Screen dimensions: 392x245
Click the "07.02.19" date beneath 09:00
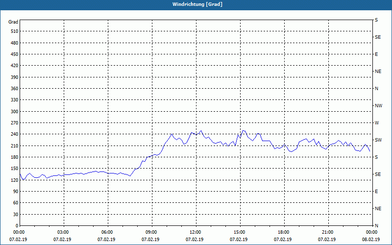[150, 240]
